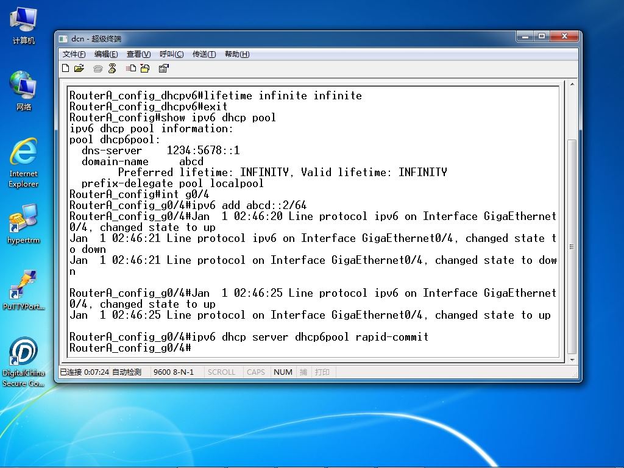Open the 编辑(E) menu
624x468 pixels.
tap(106, 54)
